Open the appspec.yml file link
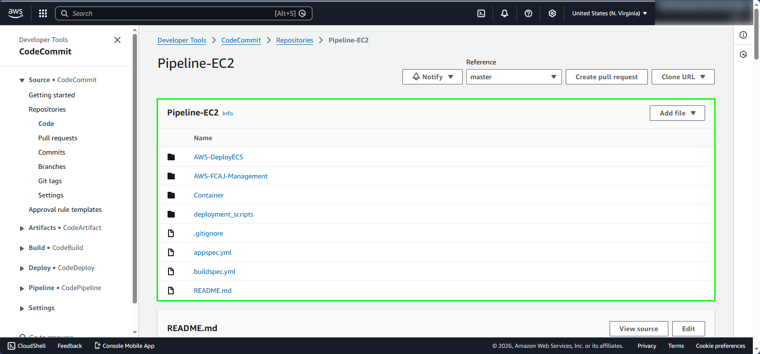 [212, 252]
